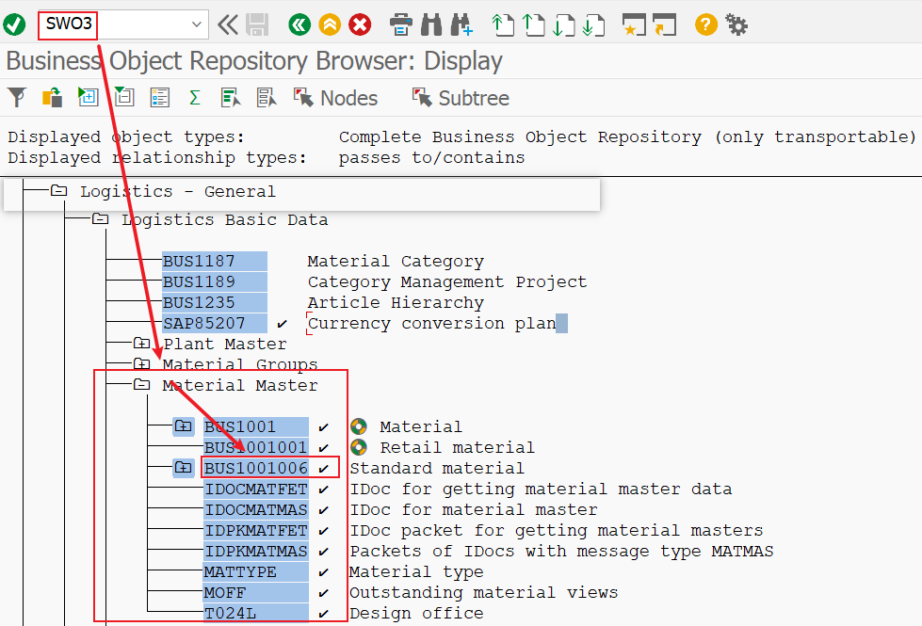This screenshot has width=922, height=626.
Task: Click the red Cancel icon
Action: (x=360, y=24)
